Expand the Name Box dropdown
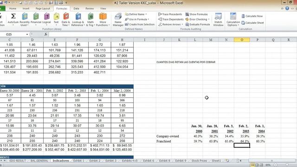Screen dimensions: 297x167 (x=27, y=34)
